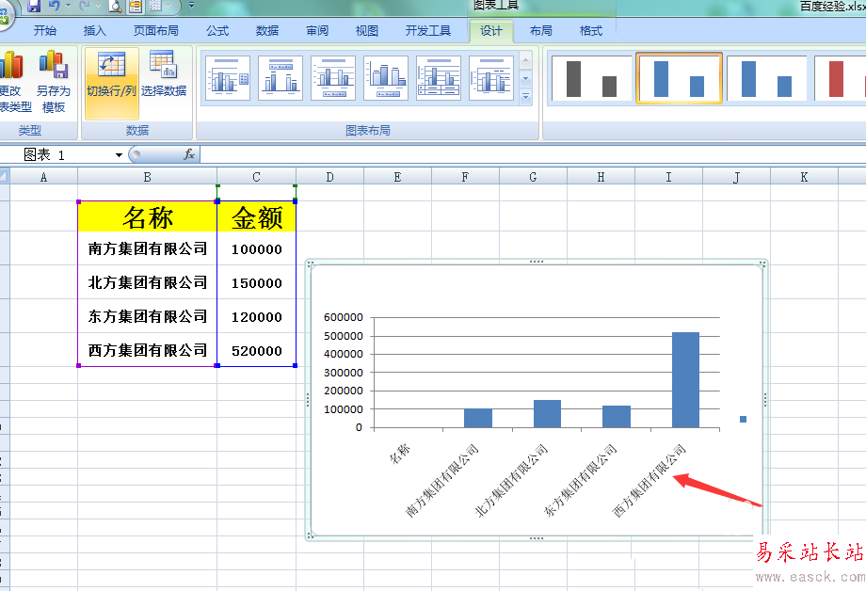Click the select-all corner of the sheet
Viewport: 866px width, 591px height.
coord(5,177)
